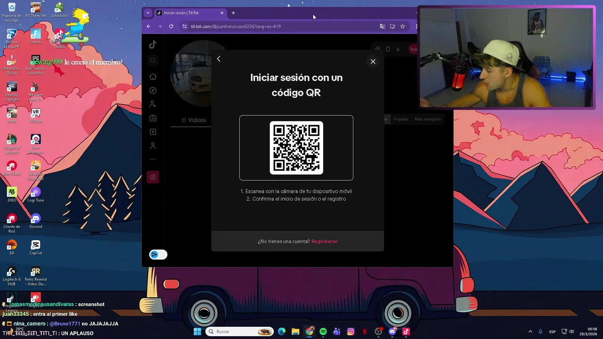Open Explore compass icon in TikTok sidebar
The width and height of the screenshot is (603, 339).
[153, 90]
